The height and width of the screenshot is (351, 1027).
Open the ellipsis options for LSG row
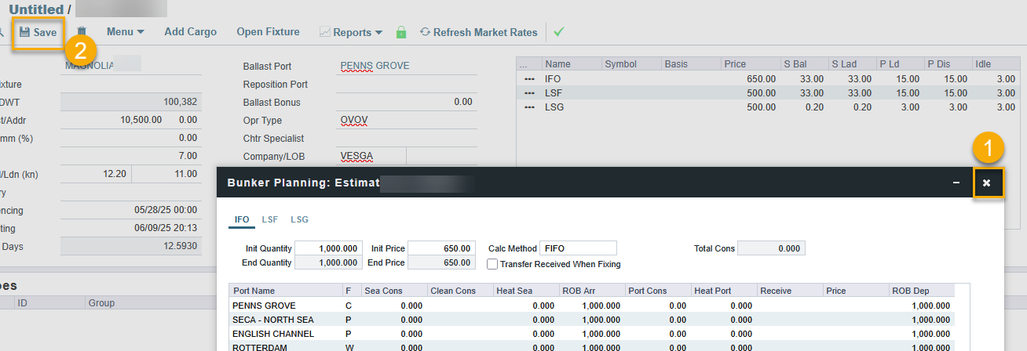(529, 107)
